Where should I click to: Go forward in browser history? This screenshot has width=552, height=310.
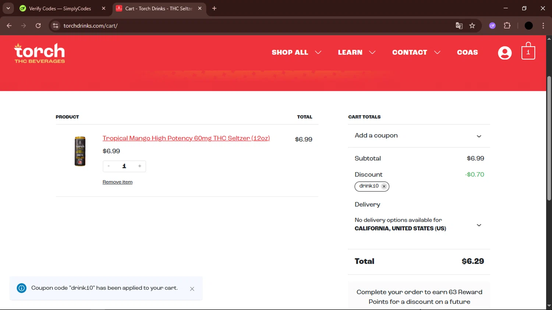[x=24, y=26]
